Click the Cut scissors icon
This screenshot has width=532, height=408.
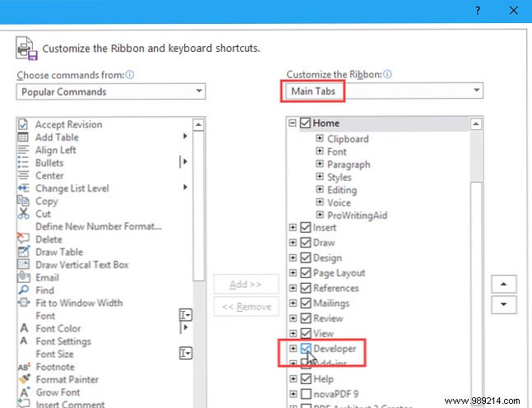coord(23,214)
